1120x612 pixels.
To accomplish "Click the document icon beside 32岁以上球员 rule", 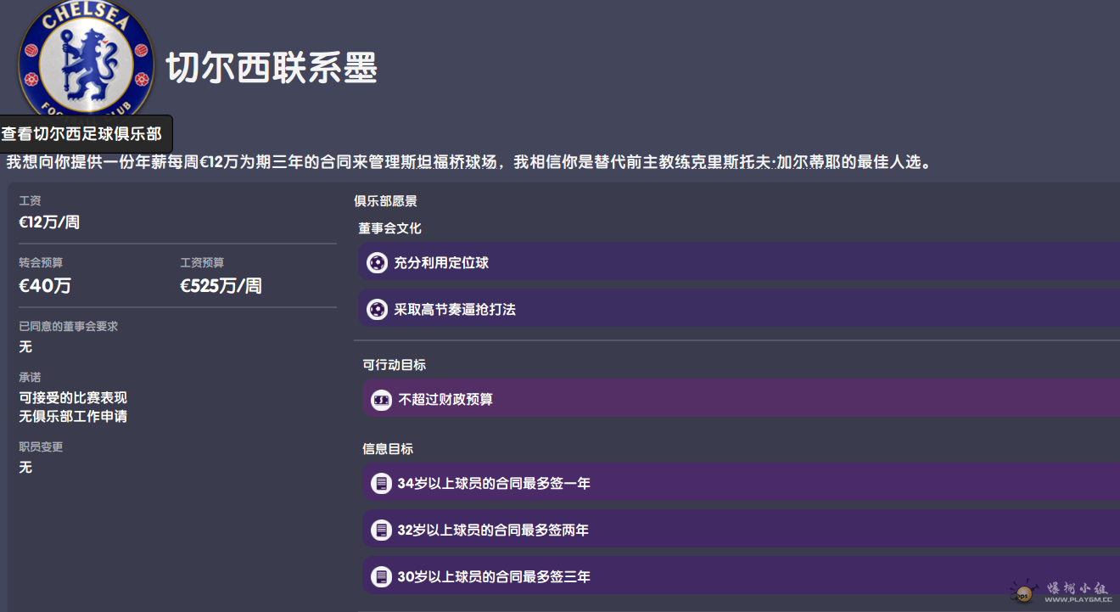I will point(381,531).
